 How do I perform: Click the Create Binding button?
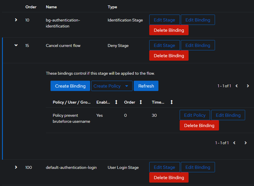pos(70,86)
